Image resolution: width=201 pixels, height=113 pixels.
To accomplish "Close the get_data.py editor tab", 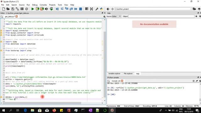I will coord(17,16).
